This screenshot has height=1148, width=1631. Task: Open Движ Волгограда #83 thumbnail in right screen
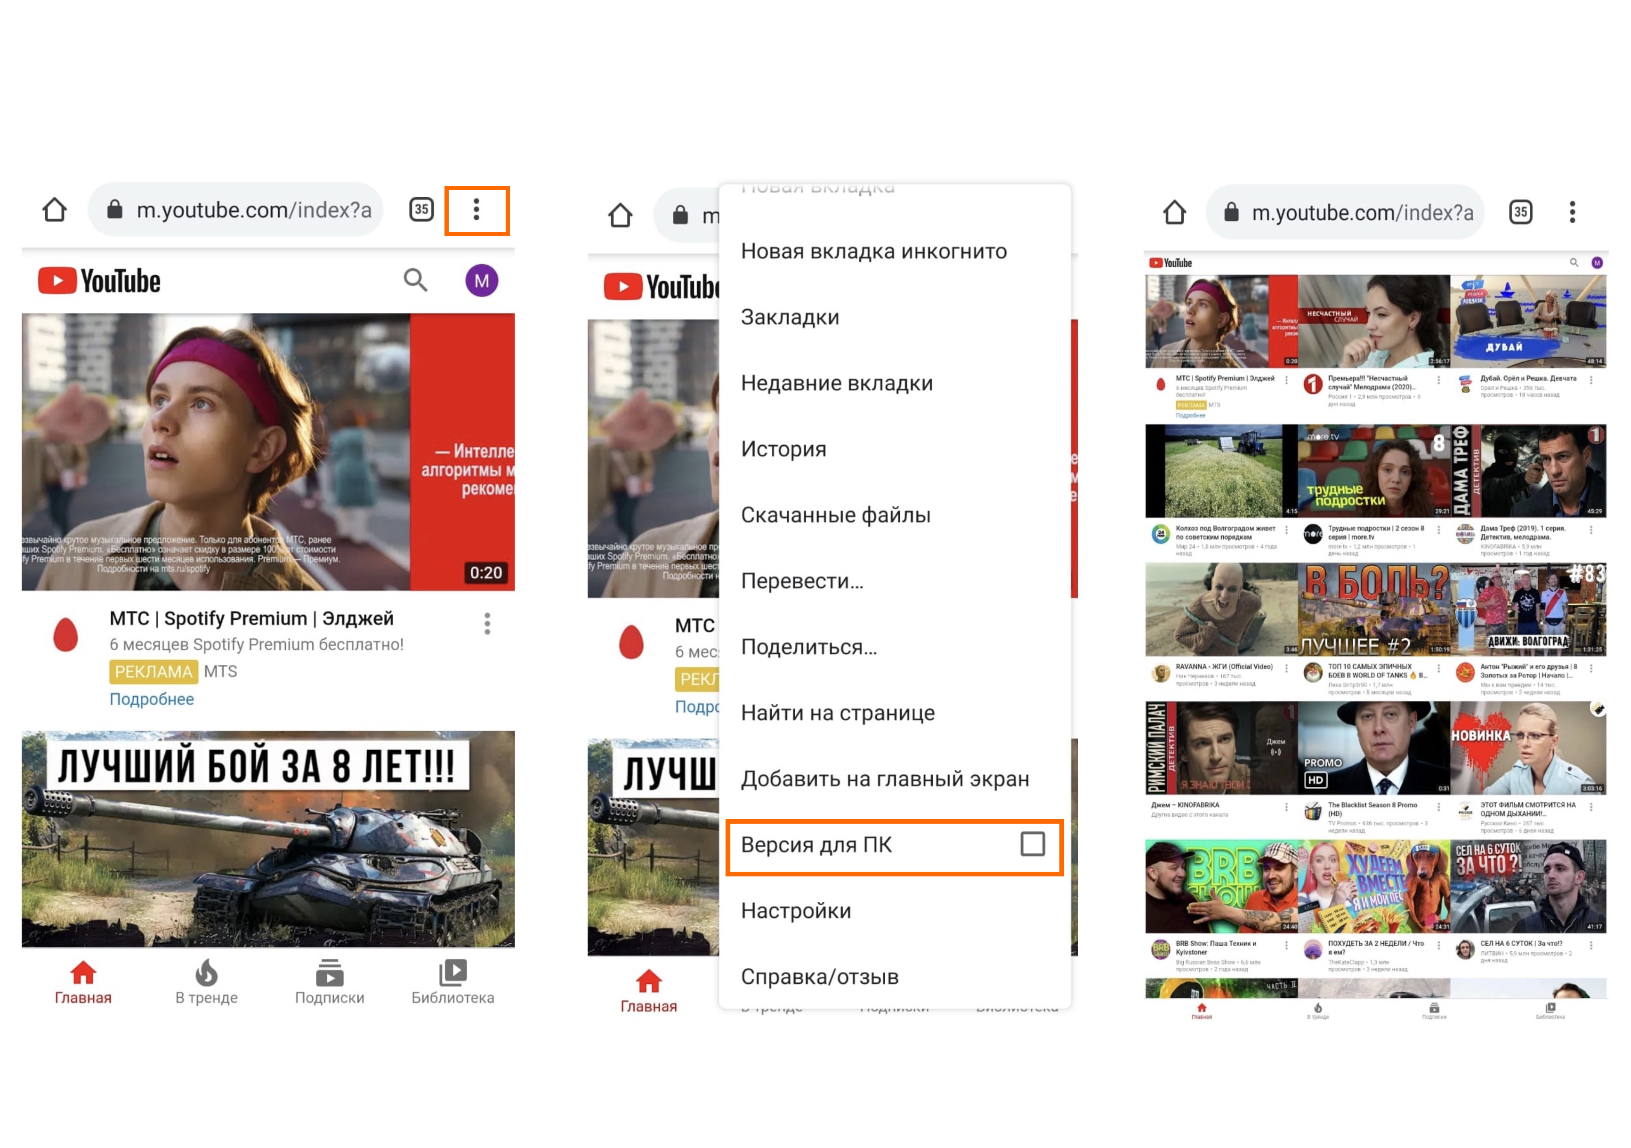(1528, 609)
